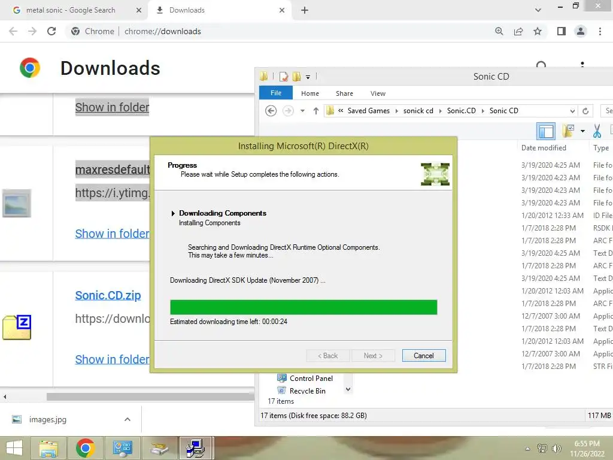Close the metal sonic Google Search tab
Image resolution: width=613 pixels, height=460 pixels.
coord(139,10)
